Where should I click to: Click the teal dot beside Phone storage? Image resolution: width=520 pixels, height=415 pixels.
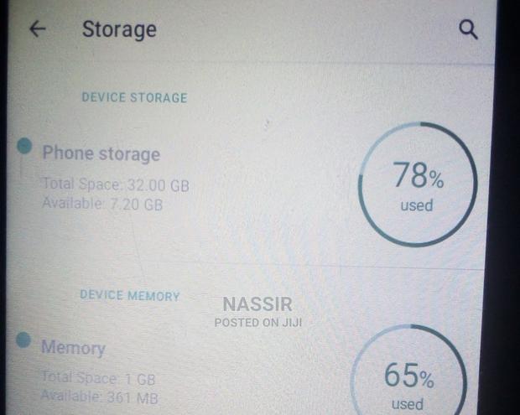click(25, 148)
